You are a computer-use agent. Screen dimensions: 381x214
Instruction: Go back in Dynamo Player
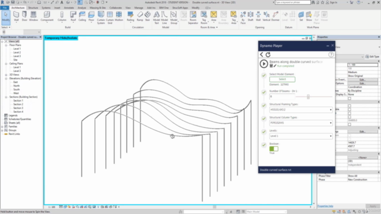pos(261,55)
